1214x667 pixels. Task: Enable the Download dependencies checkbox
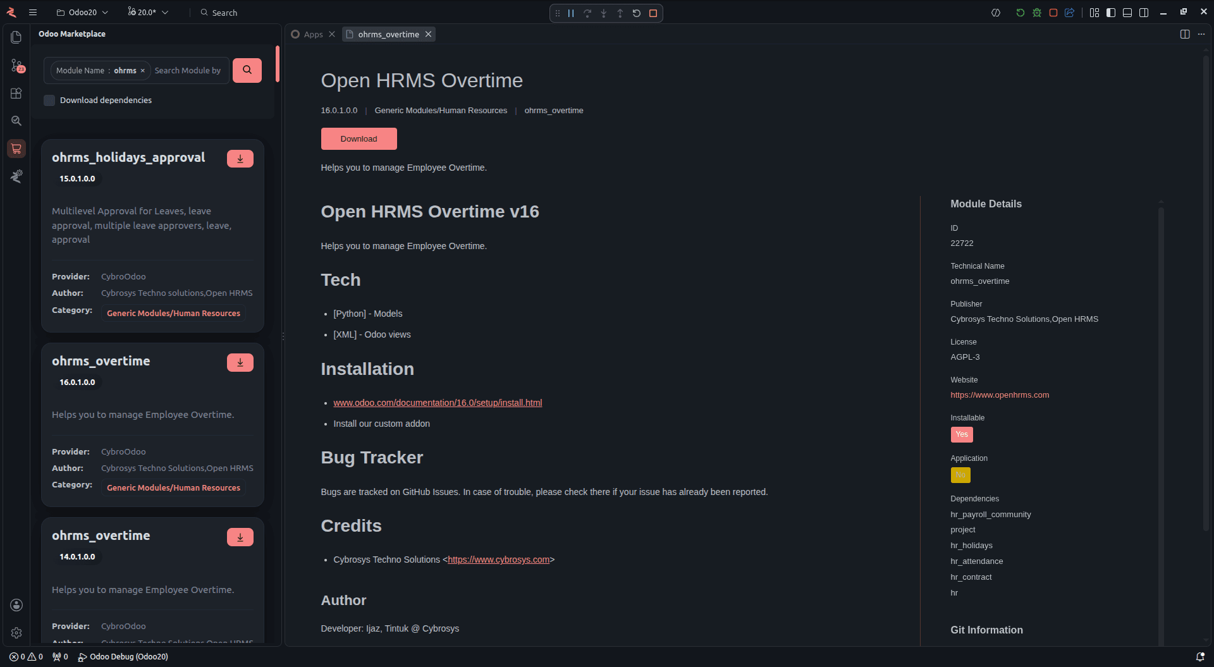(x=49, y=101)
